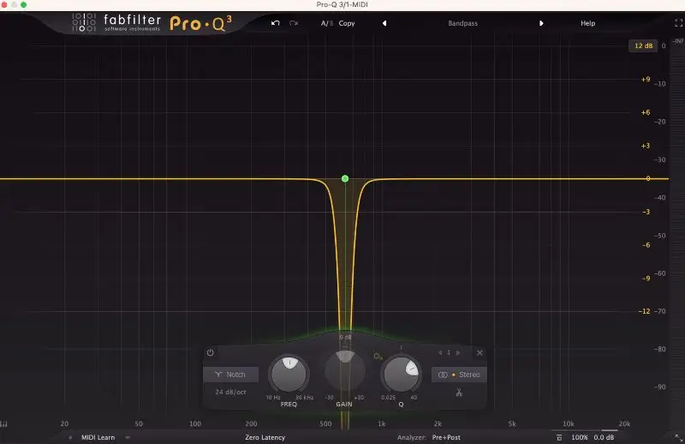685x444 pixels.
Task: Select previous band in band panel
Action: click(440, 352)
